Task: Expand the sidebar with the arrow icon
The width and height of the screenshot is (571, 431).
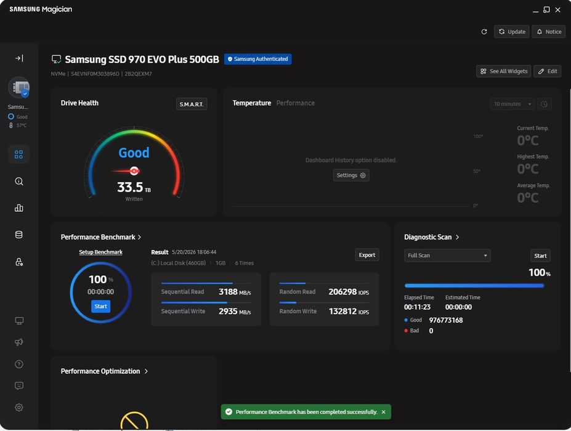Action: coord(19,58)
